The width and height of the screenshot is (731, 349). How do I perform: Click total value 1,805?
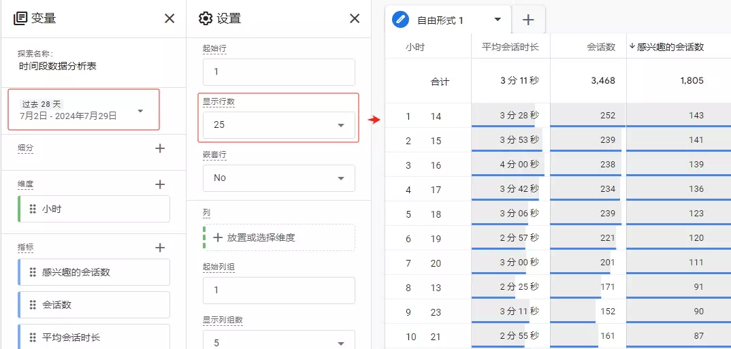(692, 80)
